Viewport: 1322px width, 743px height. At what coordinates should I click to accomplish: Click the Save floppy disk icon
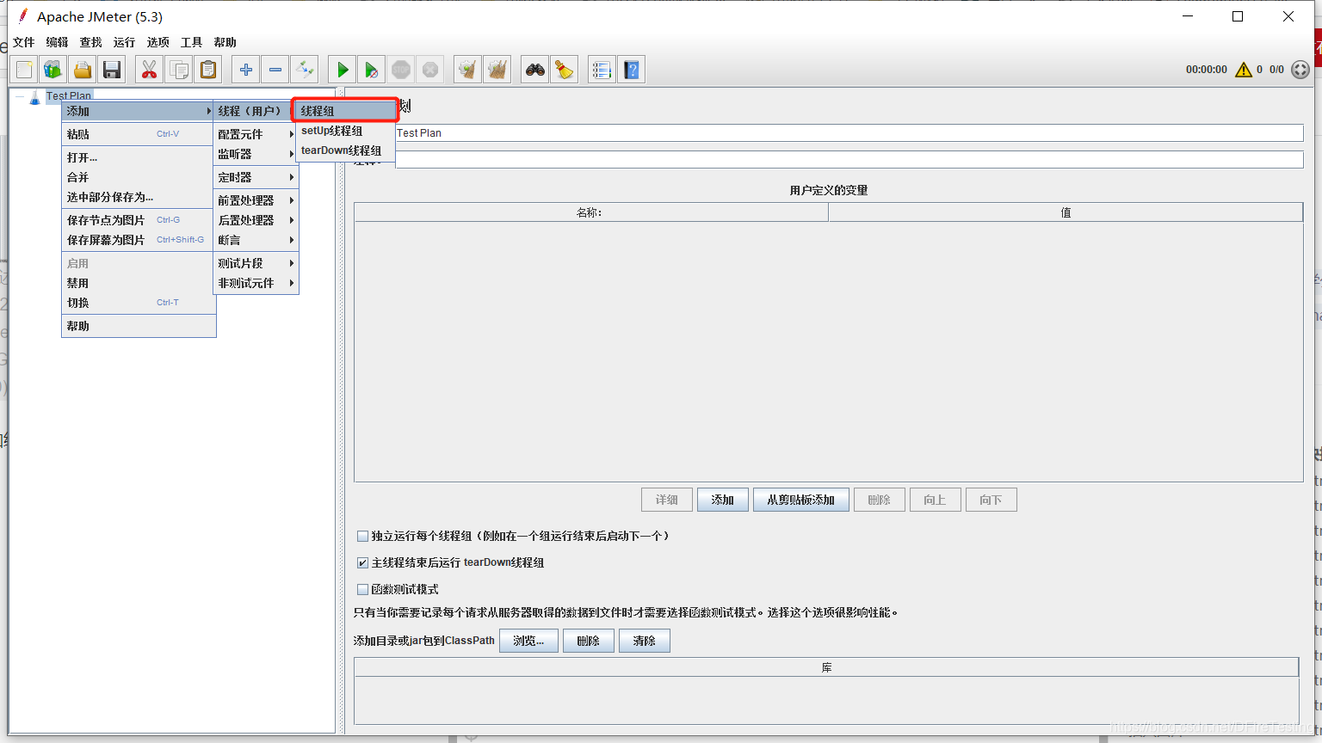pyautogui.click(x=112, y=70)
